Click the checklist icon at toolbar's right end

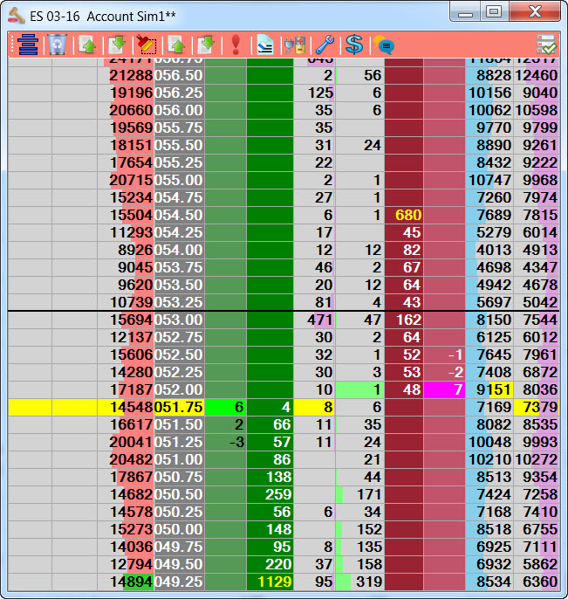(x=546, y=45)
